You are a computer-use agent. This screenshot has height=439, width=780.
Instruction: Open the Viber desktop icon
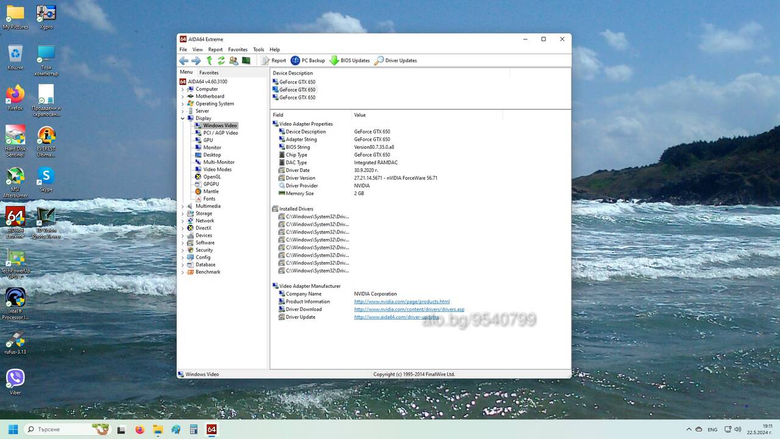point(15,382)
